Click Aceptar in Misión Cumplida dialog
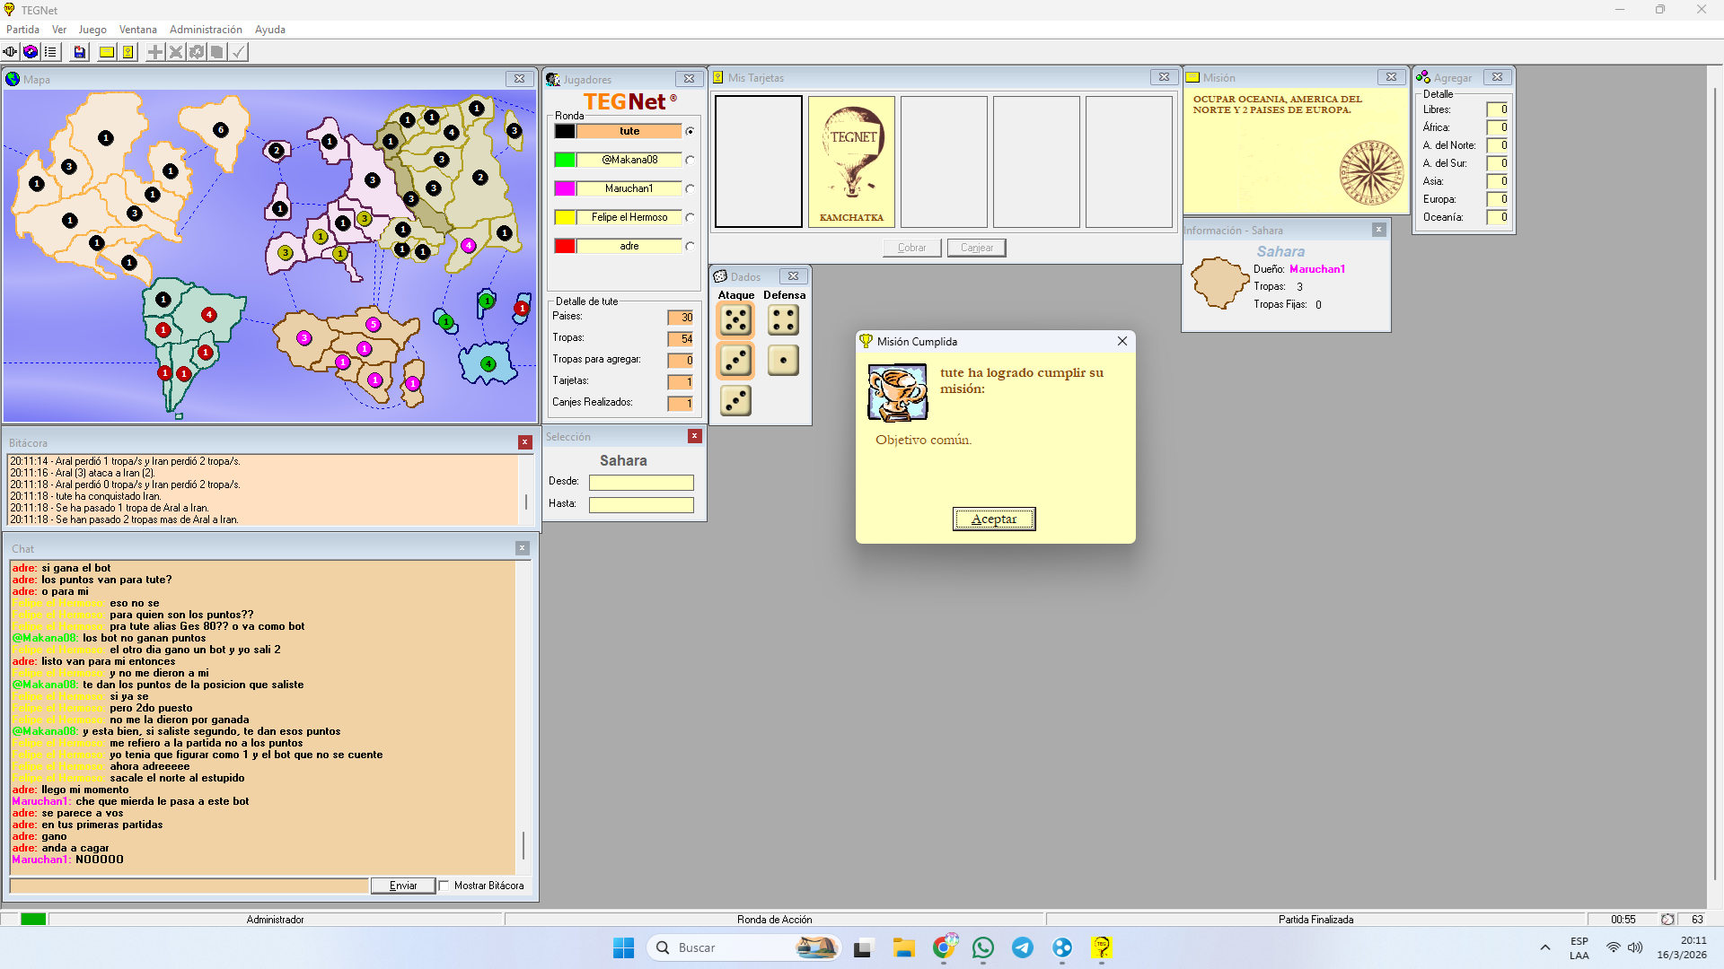This screenshot has height=969, width=1724. [x=993, y=519]
